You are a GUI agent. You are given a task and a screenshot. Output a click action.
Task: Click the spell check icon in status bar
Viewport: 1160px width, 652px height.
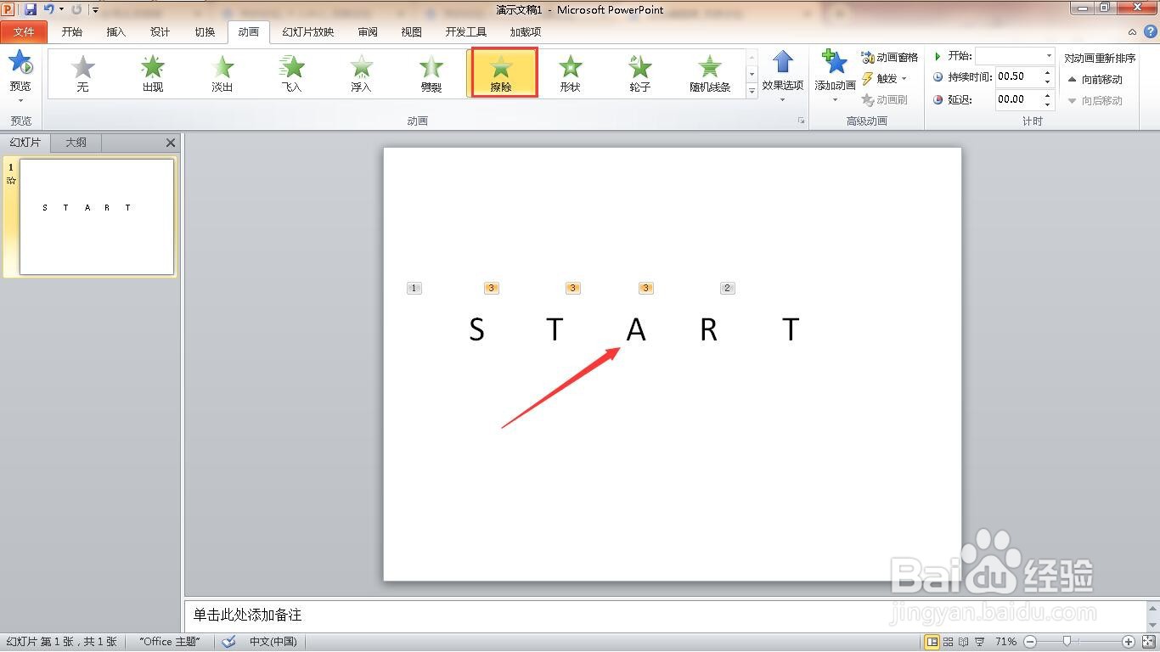[x=228, y=642]
